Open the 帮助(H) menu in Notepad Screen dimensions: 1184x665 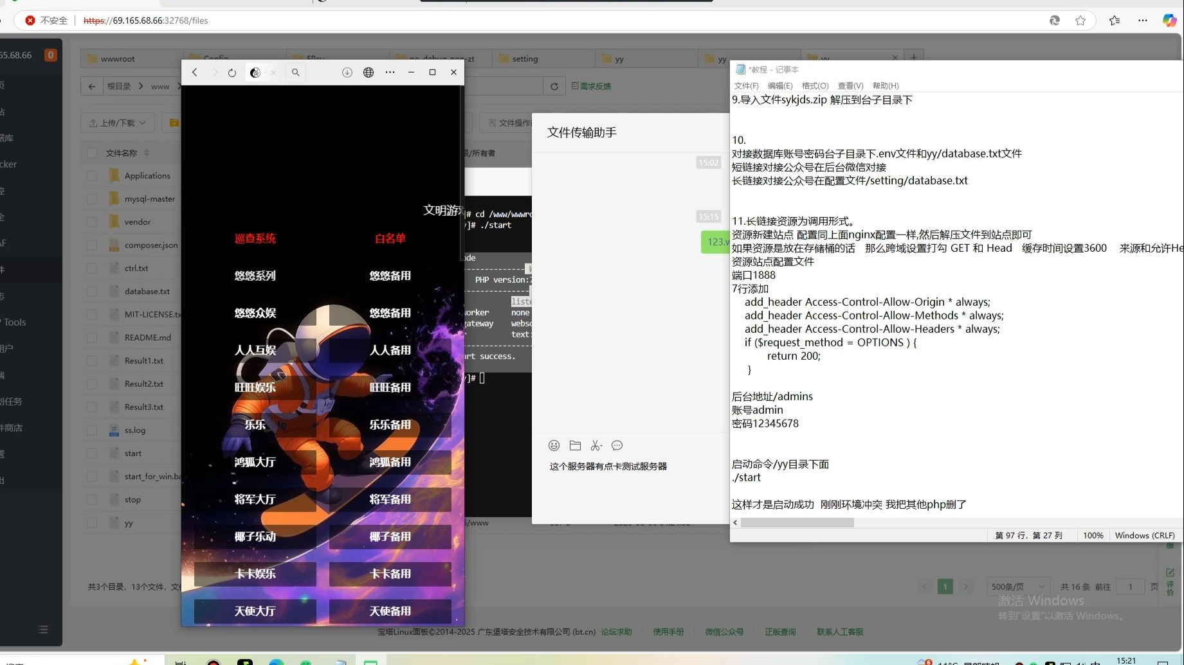(x=886, y=85)
